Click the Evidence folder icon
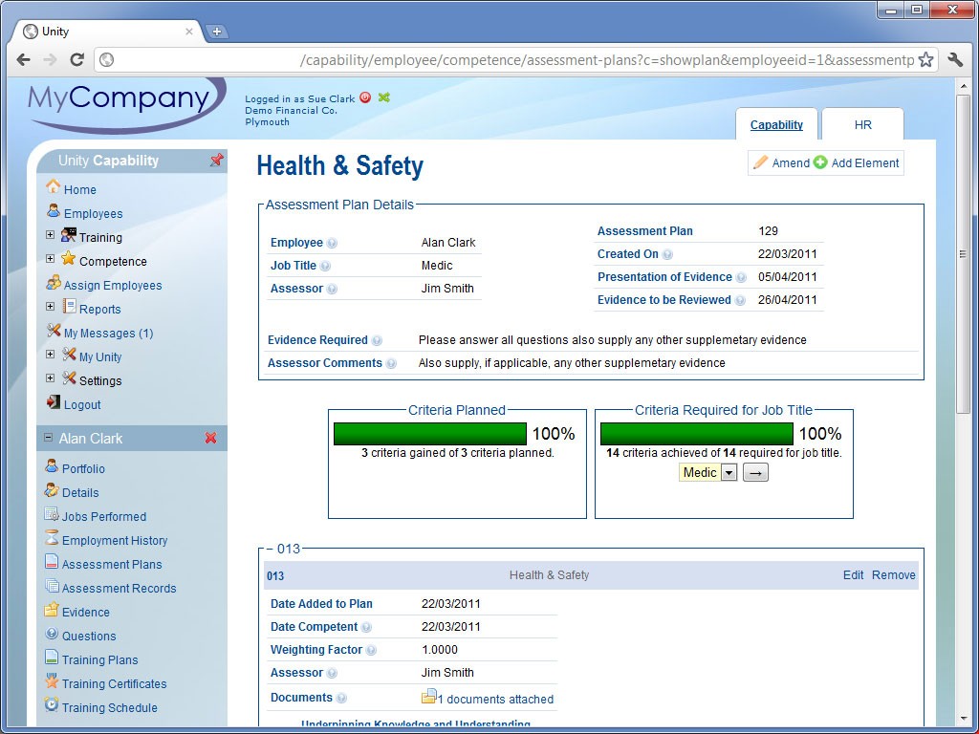Screen dimensions: 979x734 (x=52, y=609)
